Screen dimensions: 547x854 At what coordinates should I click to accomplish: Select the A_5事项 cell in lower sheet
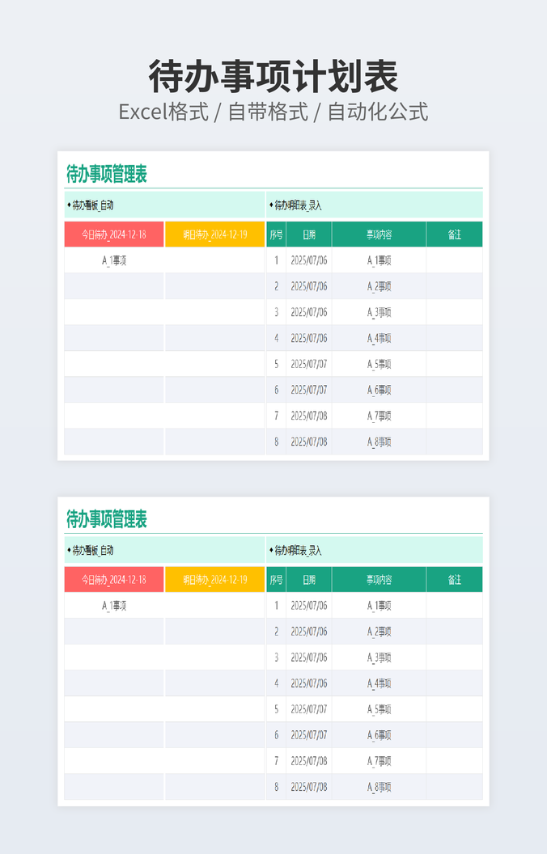point(379,709)
